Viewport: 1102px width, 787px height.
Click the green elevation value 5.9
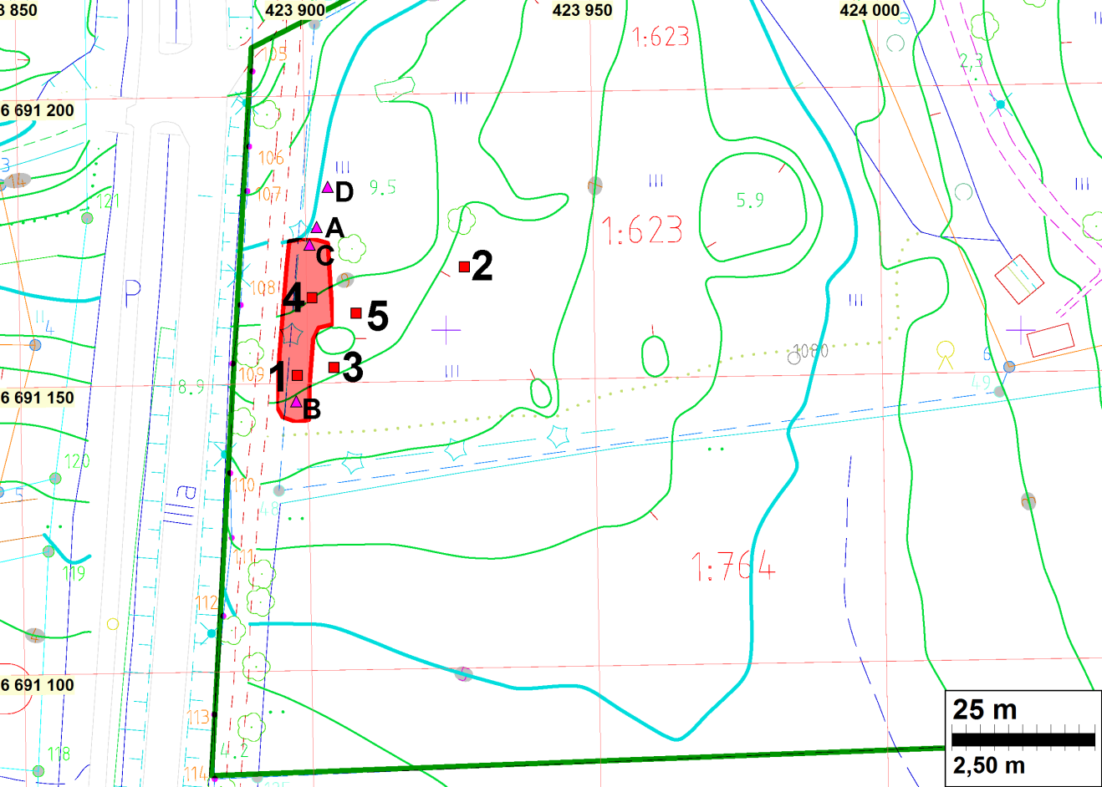coord(750,201)
